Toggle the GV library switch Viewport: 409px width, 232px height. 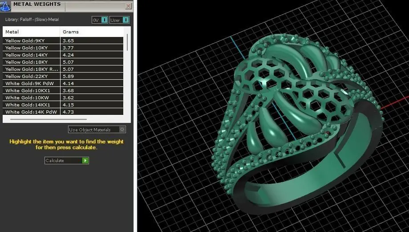pyautogui.click(x=100, y=20)
